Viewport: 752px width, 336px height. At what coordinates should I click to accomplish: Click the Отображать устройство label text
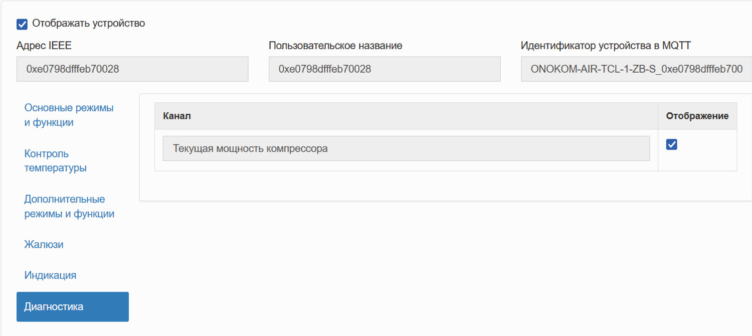coord(89,23)
